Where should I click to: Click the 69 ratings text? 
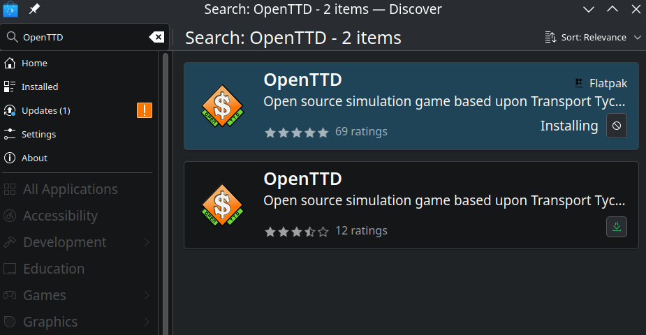(x=361, y=132)
